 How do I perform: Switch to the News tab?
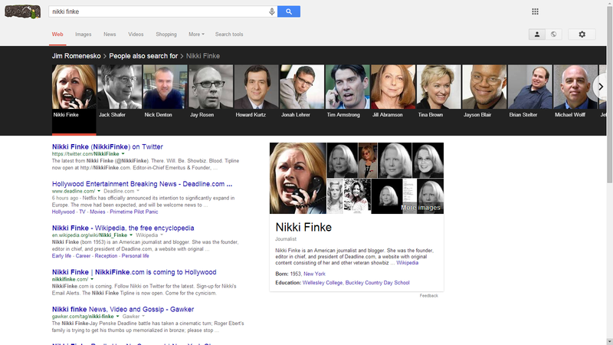point(110,34)
